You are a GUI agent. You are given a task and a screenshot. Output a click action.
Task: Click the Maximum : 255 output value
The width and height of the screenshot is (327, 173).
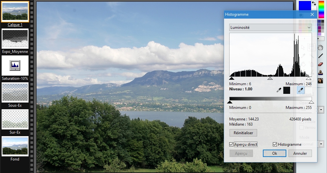[x=299, y=108]
